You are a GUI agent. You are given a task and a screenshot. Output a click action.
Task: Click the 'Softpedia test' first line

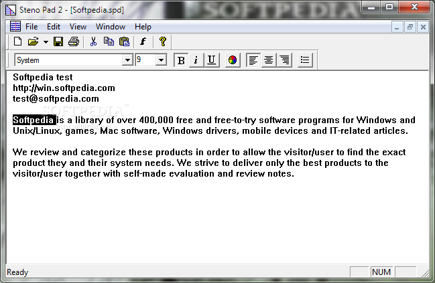(43, 77)
